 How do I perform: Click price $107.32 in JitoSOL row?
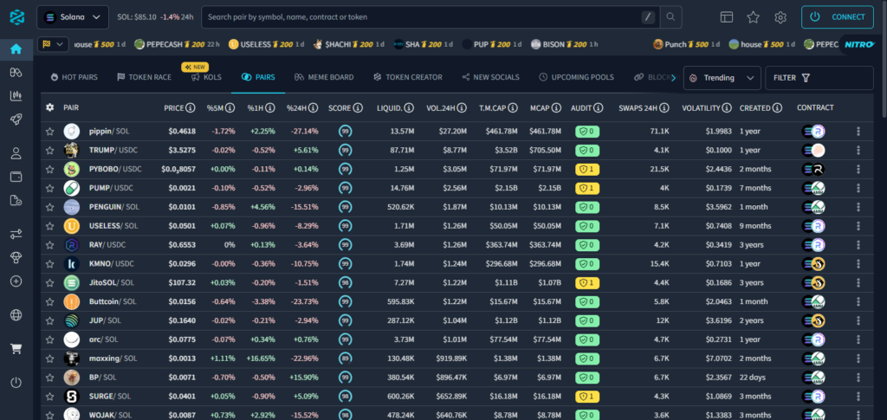[182, 282]
